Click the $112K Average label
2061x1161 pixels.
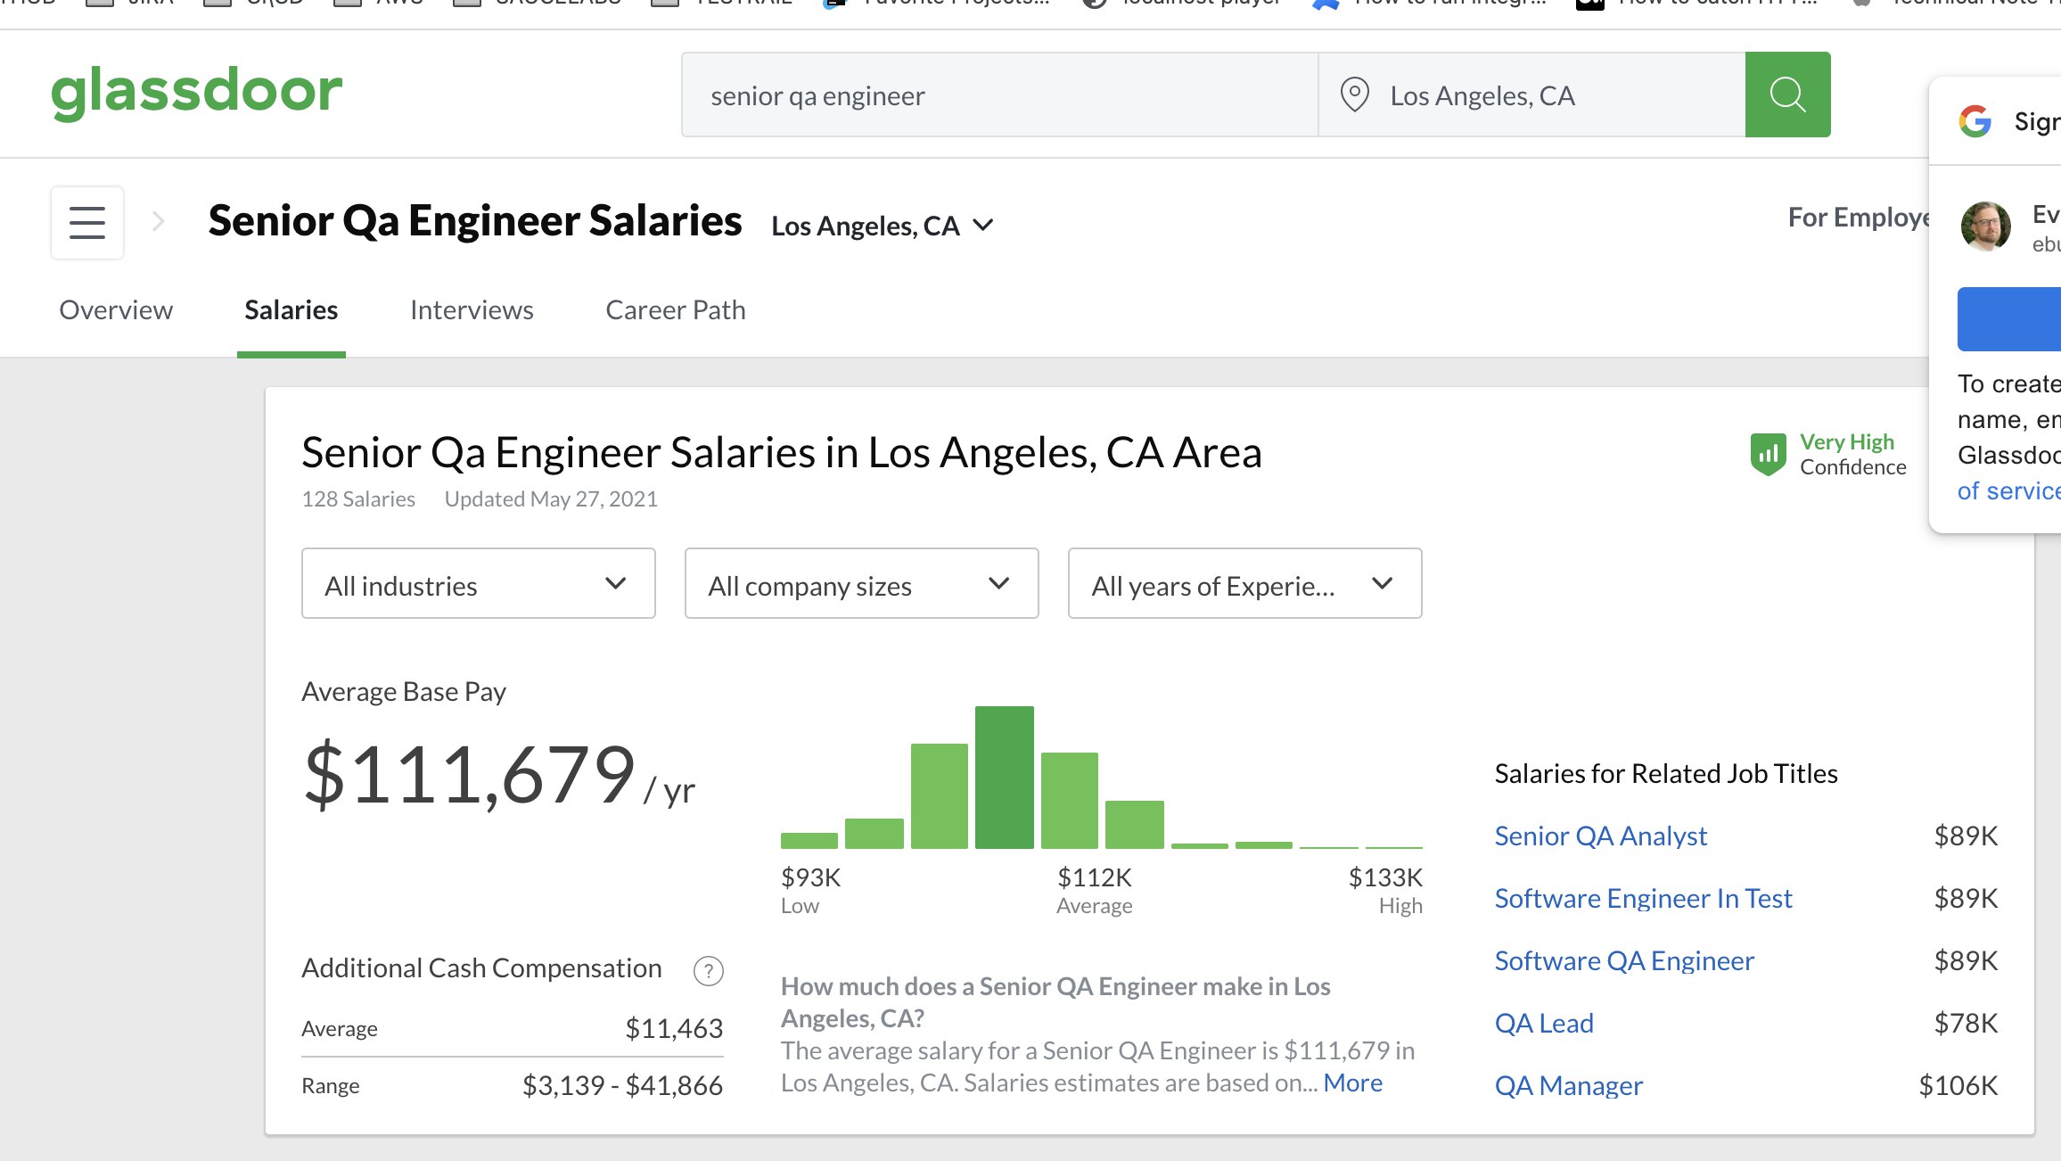(x=1095, y=891)
